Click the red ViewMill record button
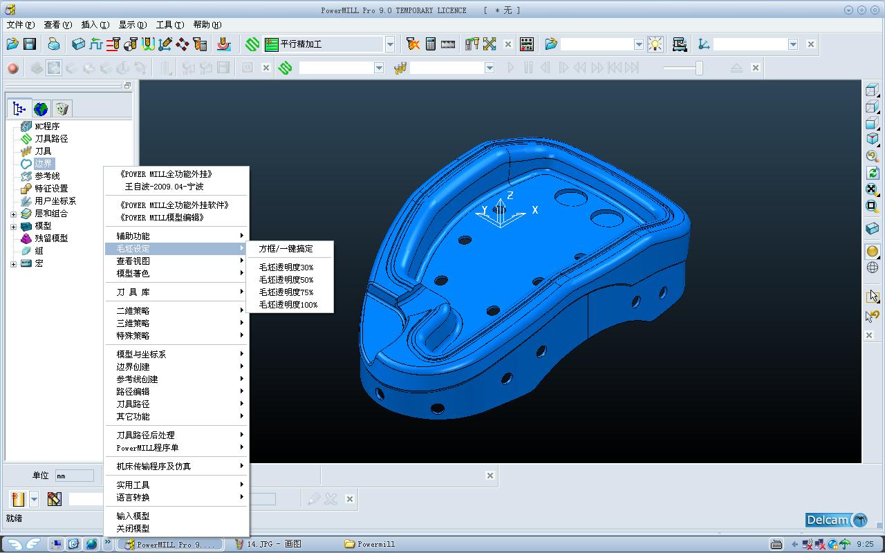The height and width of the screenshot is (553, 885). [x=12, y=68]
